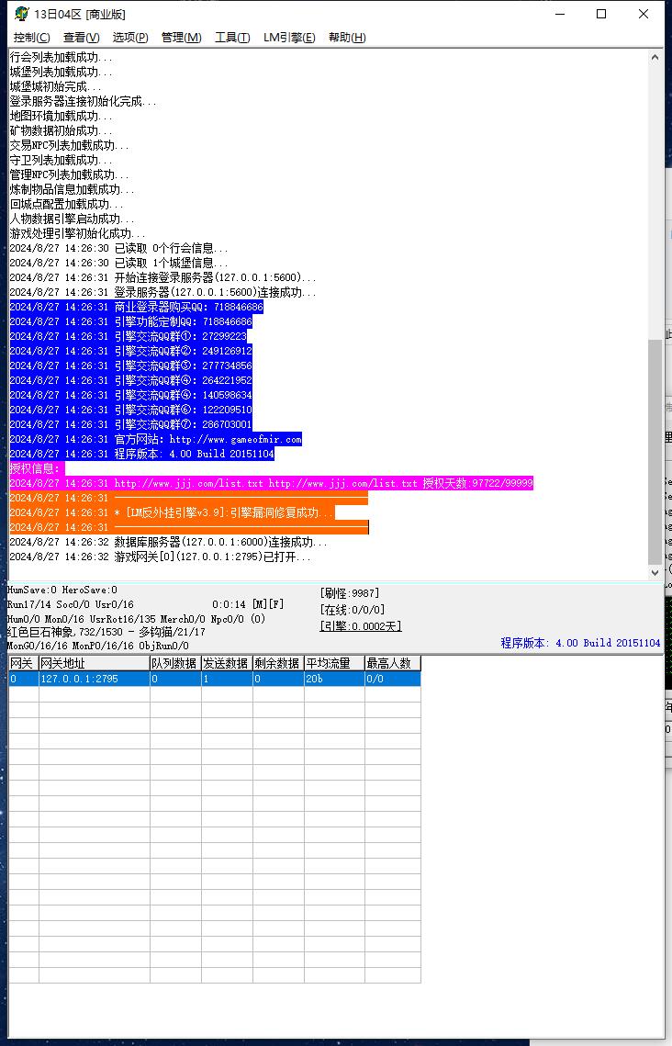Click the 剩余数据 column header

278,663
